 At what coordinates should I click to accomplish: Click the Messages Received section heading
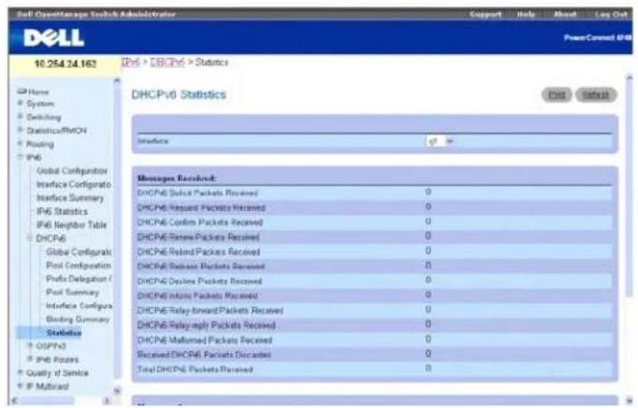[176, 178]
